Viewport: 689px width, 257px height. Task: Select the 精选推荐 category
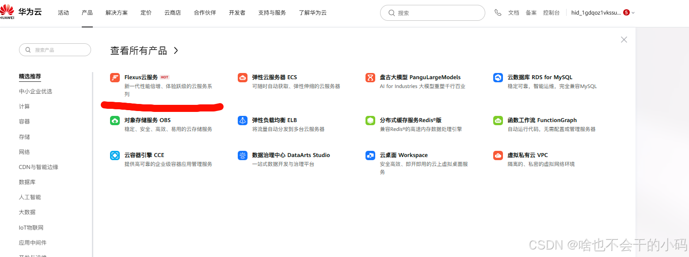coord(30,77)
